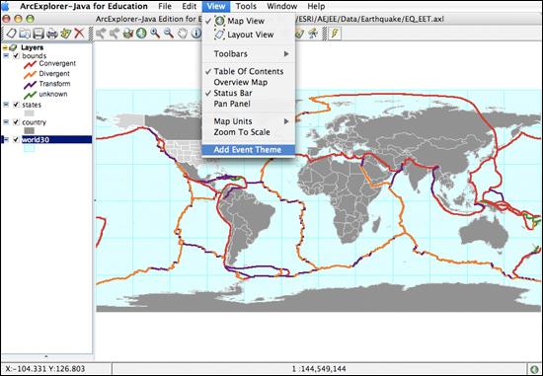
Task: Click the world30 light blue color swatch
Action: click(29, 148)
